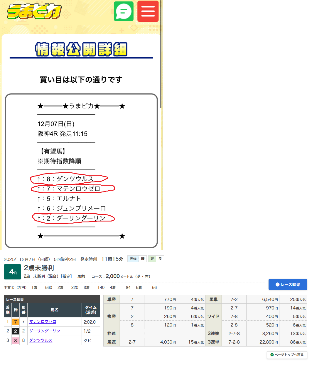Click the 3連単 payout row header
Viewport: 312px width, 378px height.
pos(213,342)
